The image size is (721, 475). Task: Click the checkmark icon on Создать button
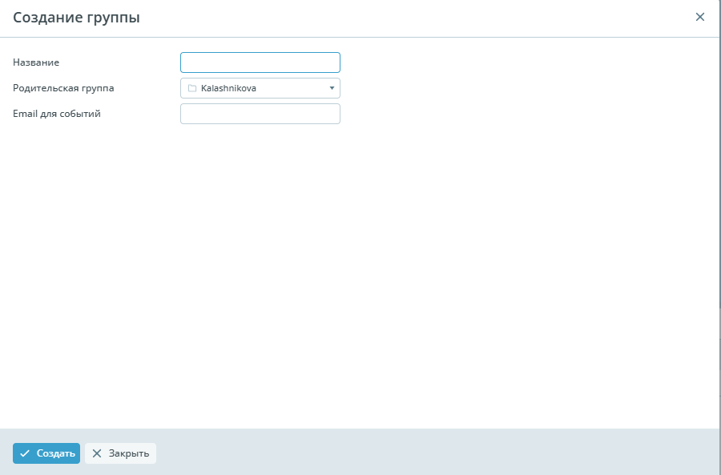(25, 453)
